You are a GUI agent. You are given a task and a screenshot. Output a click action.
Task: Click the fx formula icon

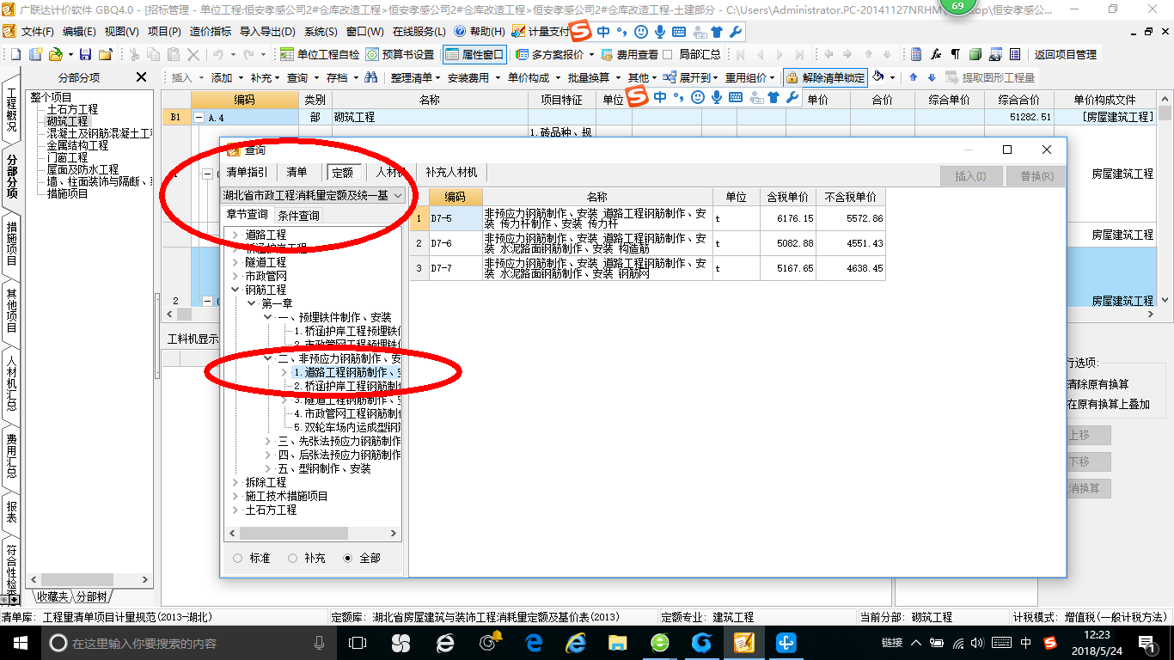(936, 54)
